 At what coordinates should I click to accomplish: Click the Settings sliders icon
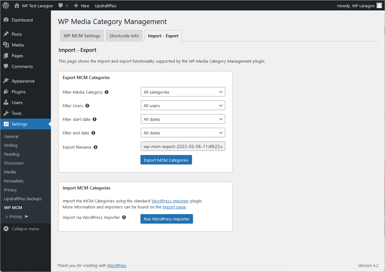6,124
